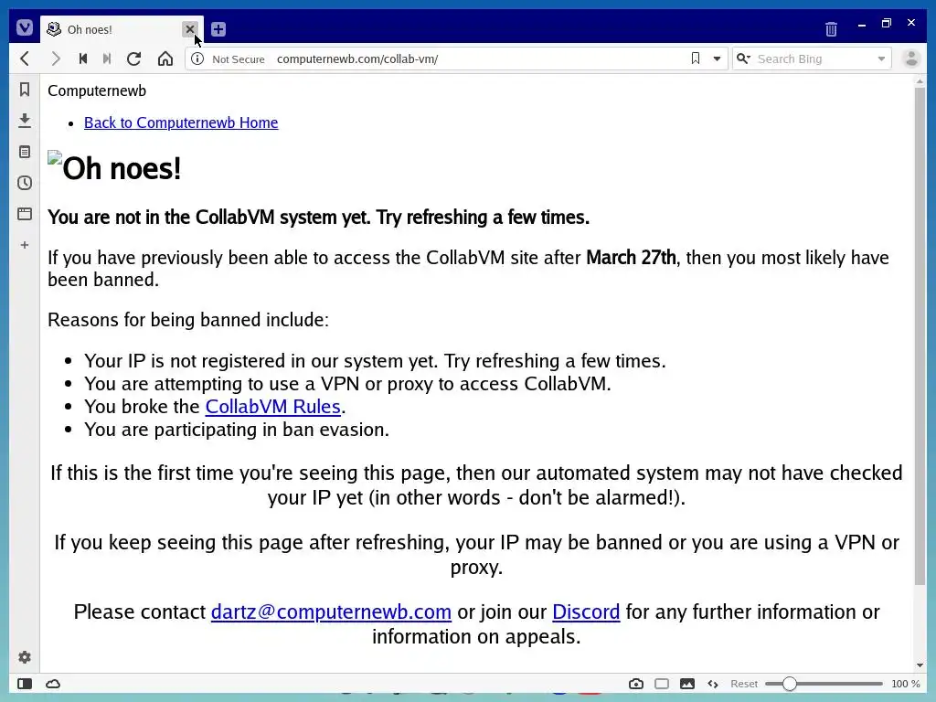Restore the browser window size
Screen dimensions: 936x702
point(887,23)
